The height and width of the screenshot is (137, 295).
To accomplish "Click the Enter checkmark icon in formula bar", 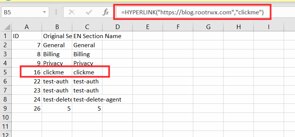I will pos(88,12).
